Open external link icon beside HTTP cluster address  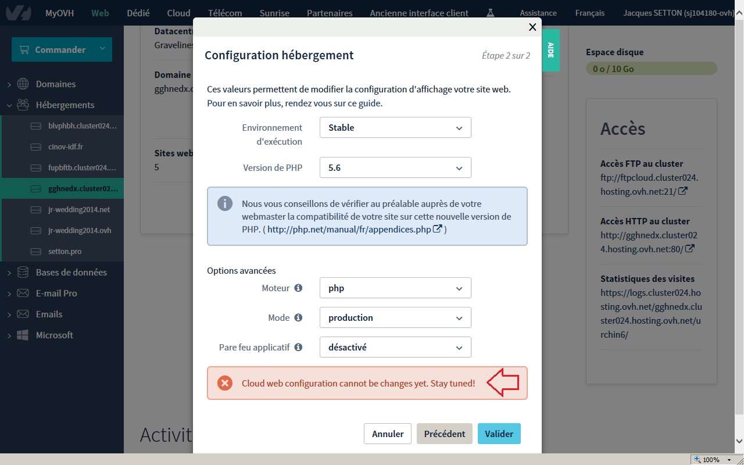[x=690, y=248]
